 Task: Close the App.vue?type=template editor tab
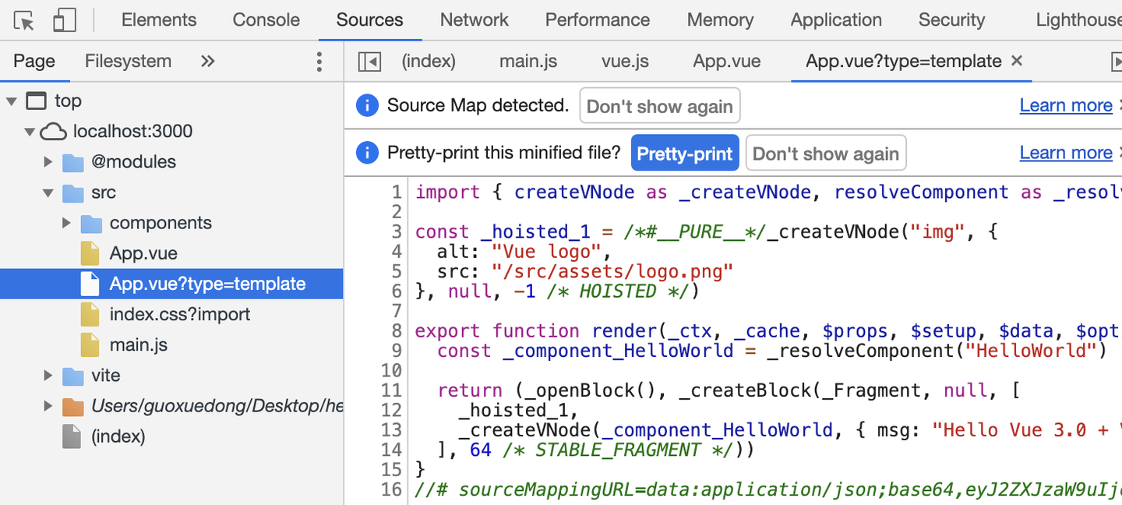coord(1016,61)
